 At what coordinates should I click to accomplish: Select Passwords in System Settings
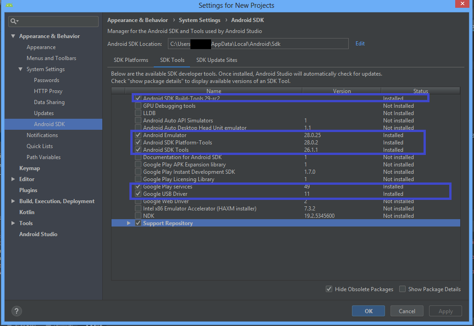[46, 80]
